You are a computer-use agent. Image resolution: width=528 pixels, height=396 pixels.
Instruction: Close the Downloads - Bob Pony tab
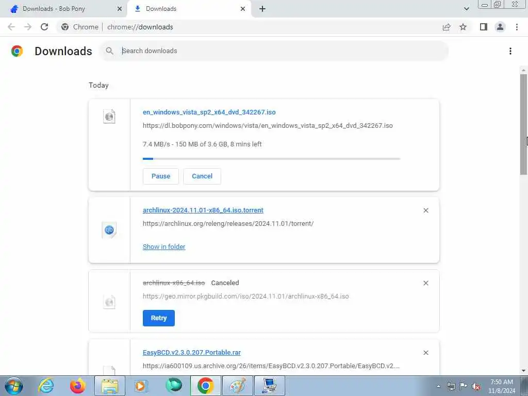coord(120,9)
